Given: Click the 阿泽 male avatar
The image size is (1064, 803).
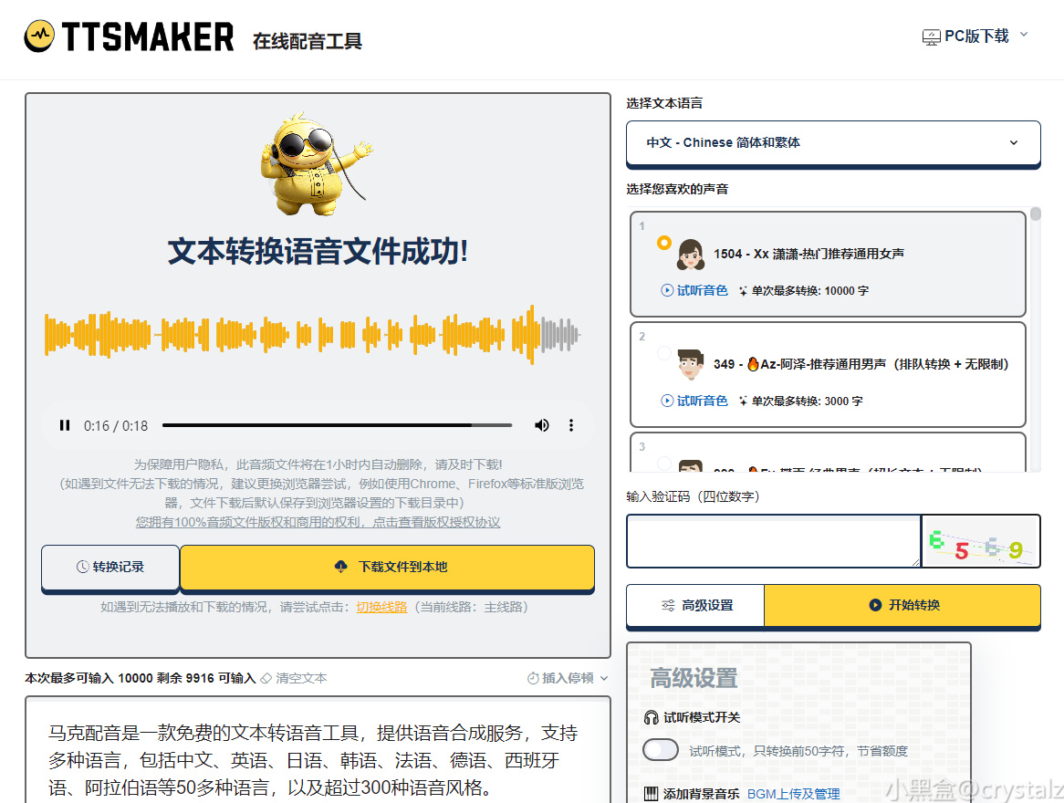Looking at the screenshot, I should (691, 364).
